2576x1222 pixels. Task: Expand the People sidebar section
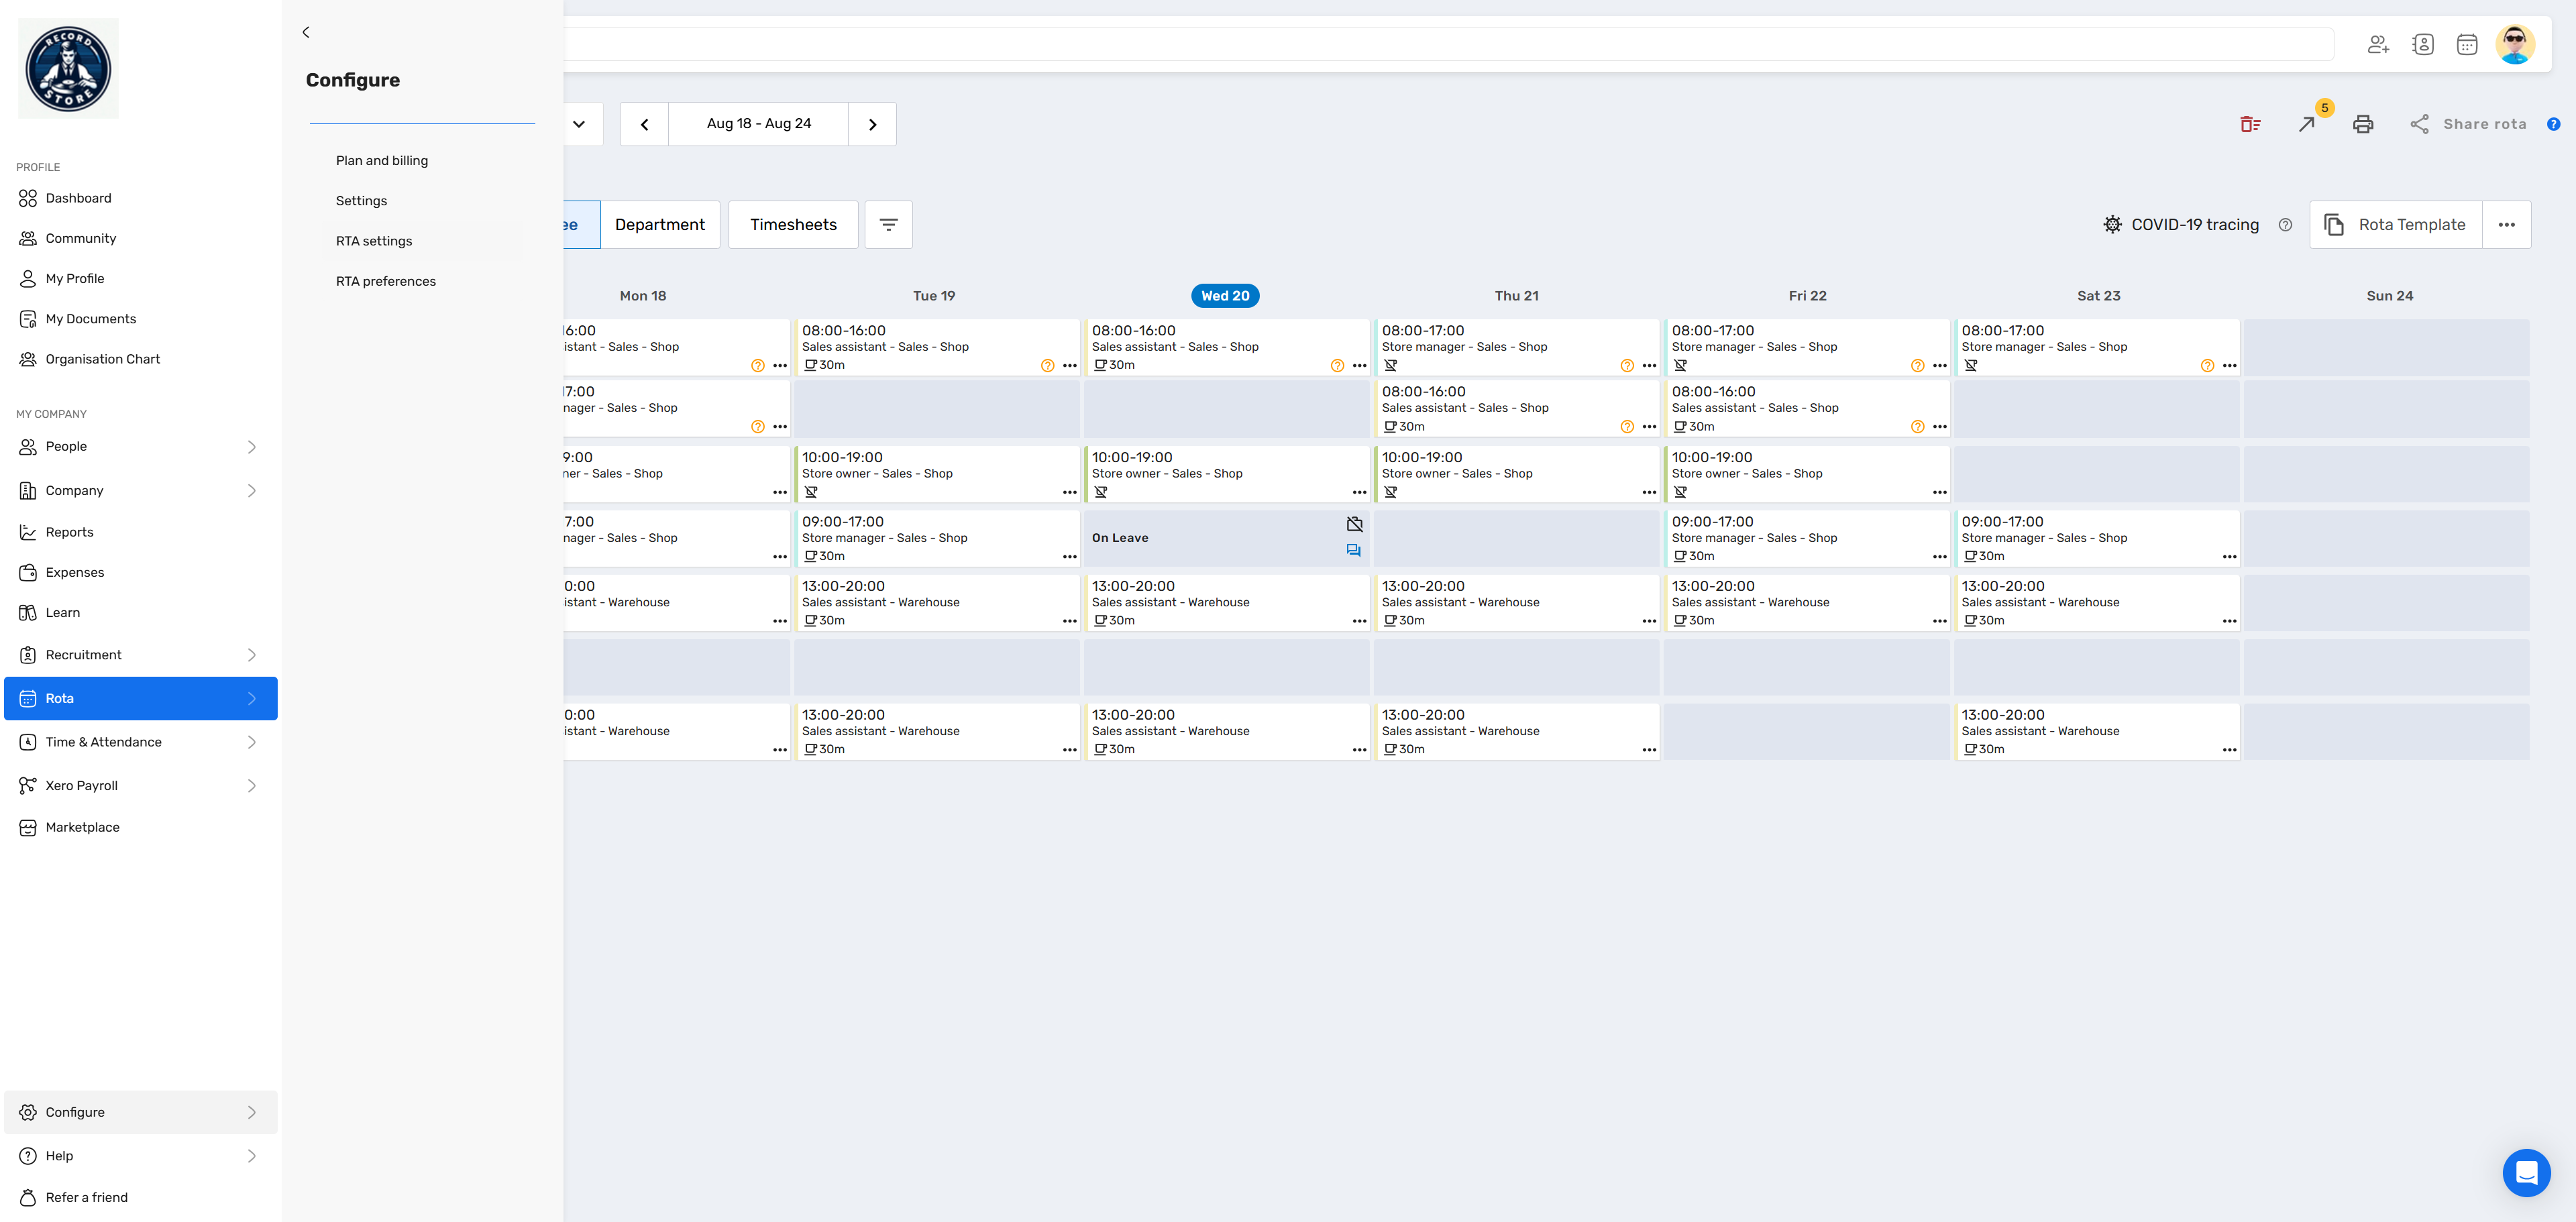(x=251, y=447)
